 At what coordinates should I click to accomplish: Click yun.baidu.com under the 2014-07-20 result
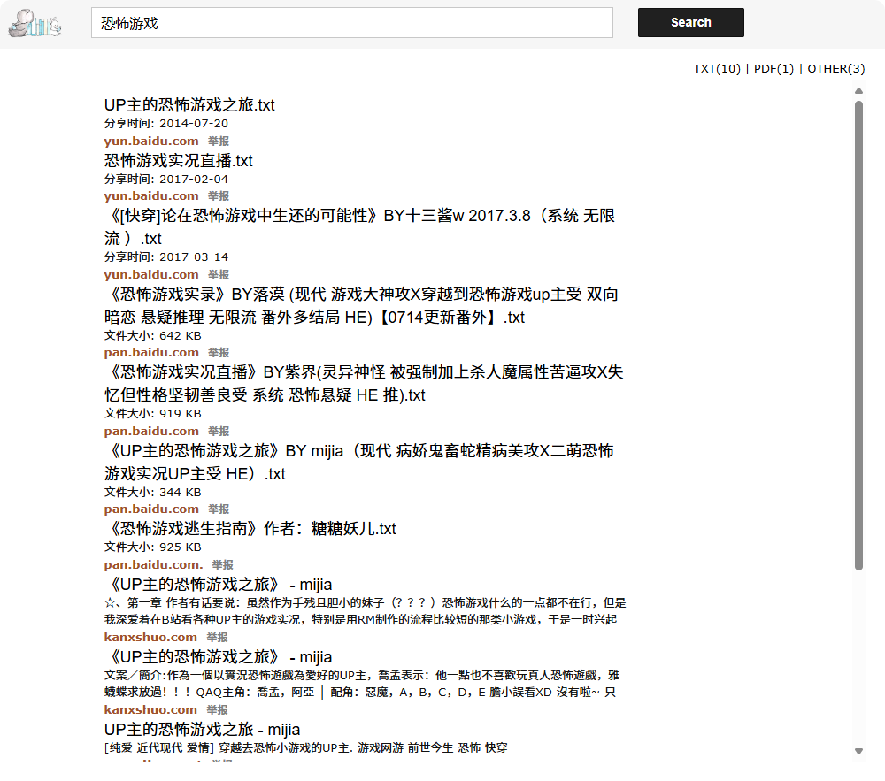pyautogui.click(x=151, y=141)
